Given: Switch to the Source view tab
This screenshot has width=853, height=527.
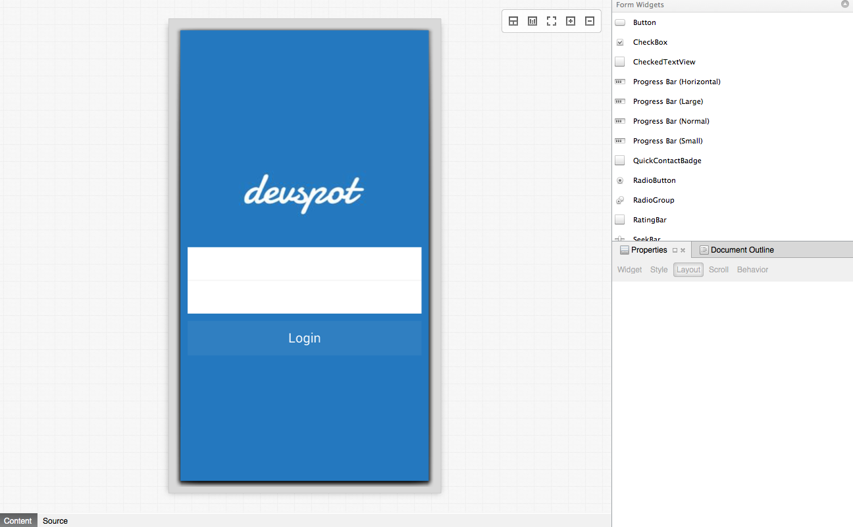Looking at the screenshot, I should tap(55, 520).
